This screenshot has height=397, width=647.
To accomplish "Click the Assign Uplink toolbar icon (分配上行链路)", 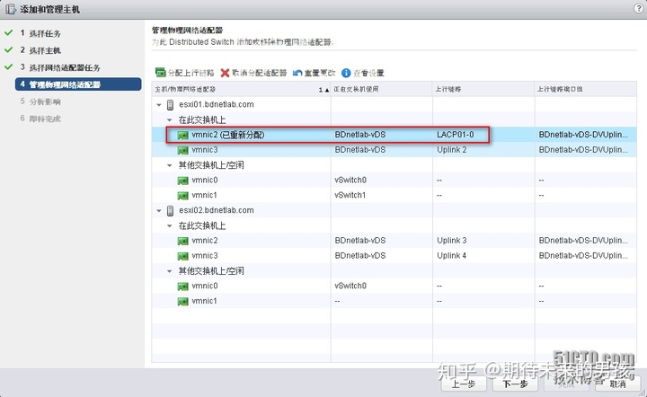I will (x=161, y=73).
